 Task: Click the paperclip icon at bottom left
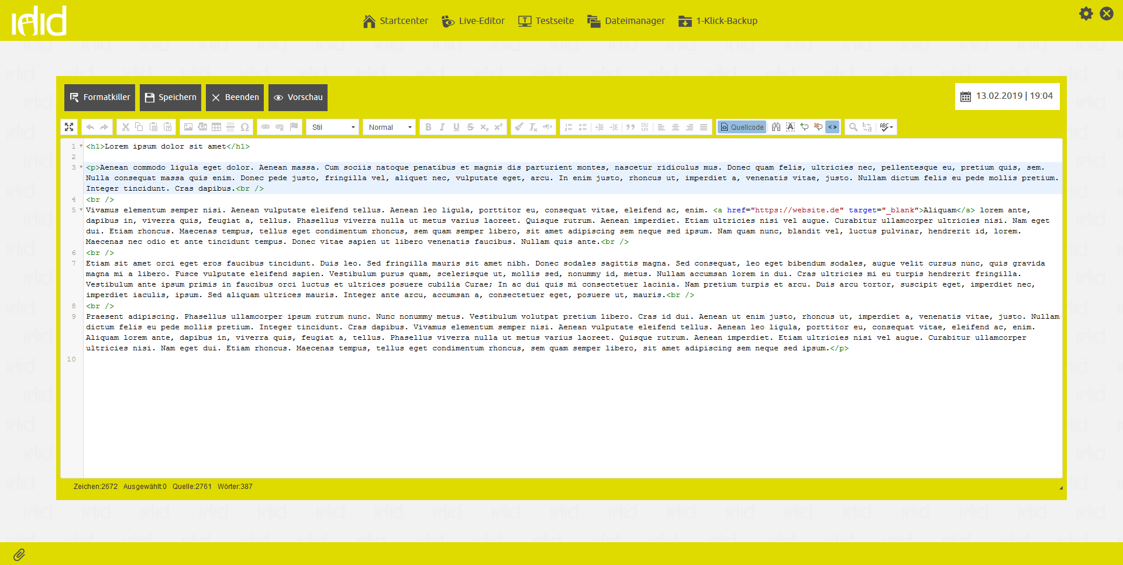[x=19, y=554]
